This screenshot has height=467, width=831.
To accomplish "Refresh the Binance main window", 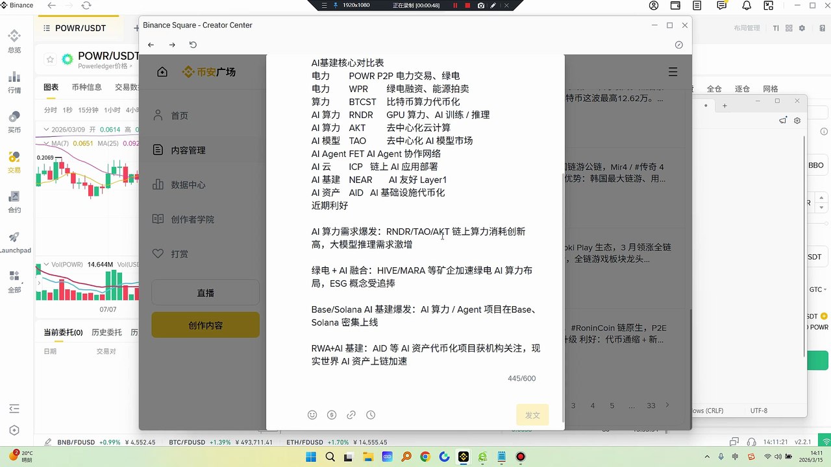I will pyautogui.click(x=86, y=5).
